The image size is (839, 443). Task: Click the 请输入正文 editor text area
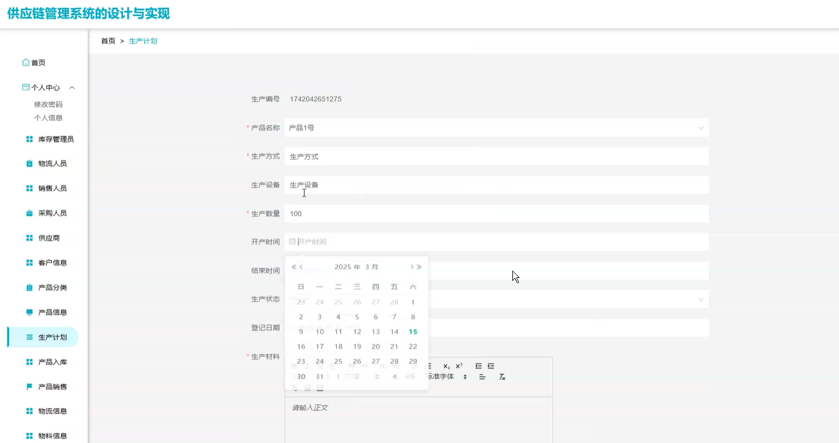tap(419, 420)
